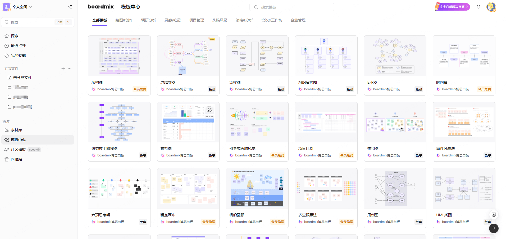
Task: Switch to the 绘图&创作 tab
Action: [124, 20]
